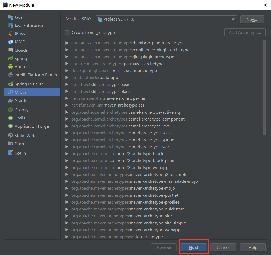Select Static Web module label
This screenshot has width=271, height=255.
coord(25,136)
